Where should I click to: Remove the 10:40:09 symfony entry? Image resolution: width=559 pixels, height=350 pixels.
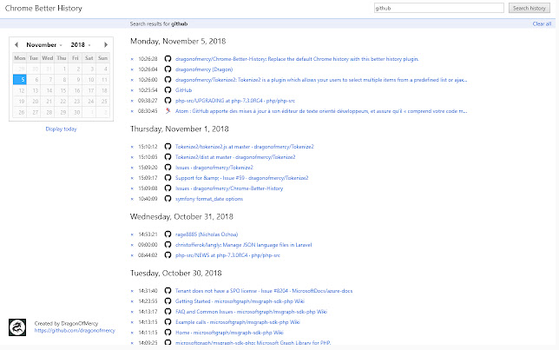tap(132, 199)
